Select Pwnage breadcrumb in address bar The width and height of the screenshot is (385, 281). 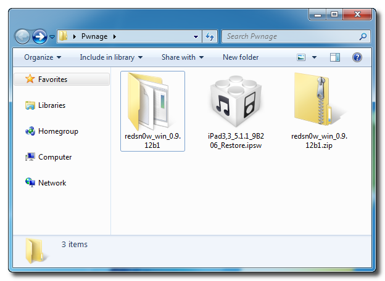pyautogui.click(x=94, y=36)
